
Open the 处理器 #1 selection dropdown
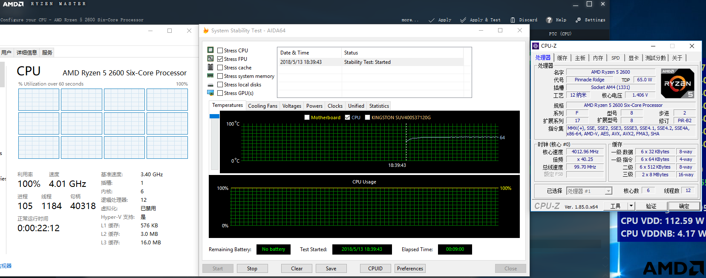(589, 191)
